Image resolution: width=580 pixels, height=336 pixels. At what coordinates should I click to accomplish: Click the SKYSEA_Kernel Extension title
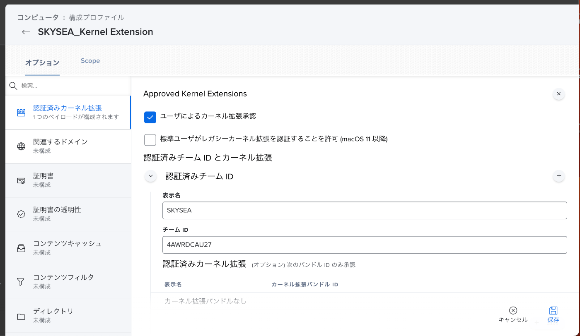coord(95,32)
